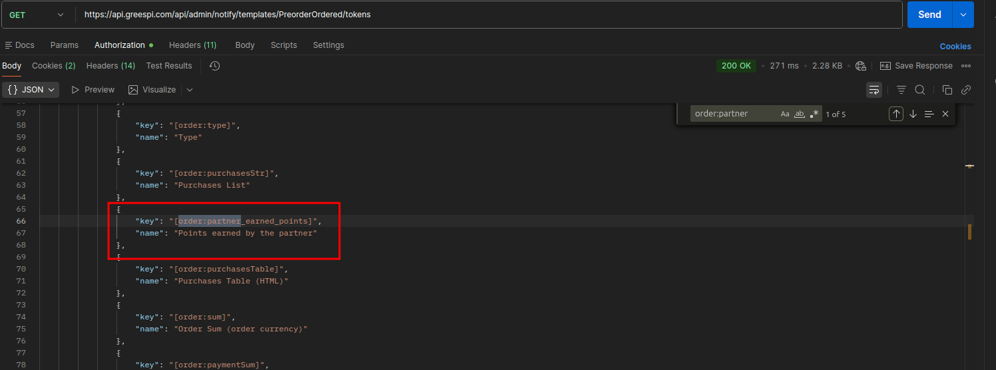Switch to the Params tab
The width and height of the screenshot is (996, 370).
[x=65, y=45]
